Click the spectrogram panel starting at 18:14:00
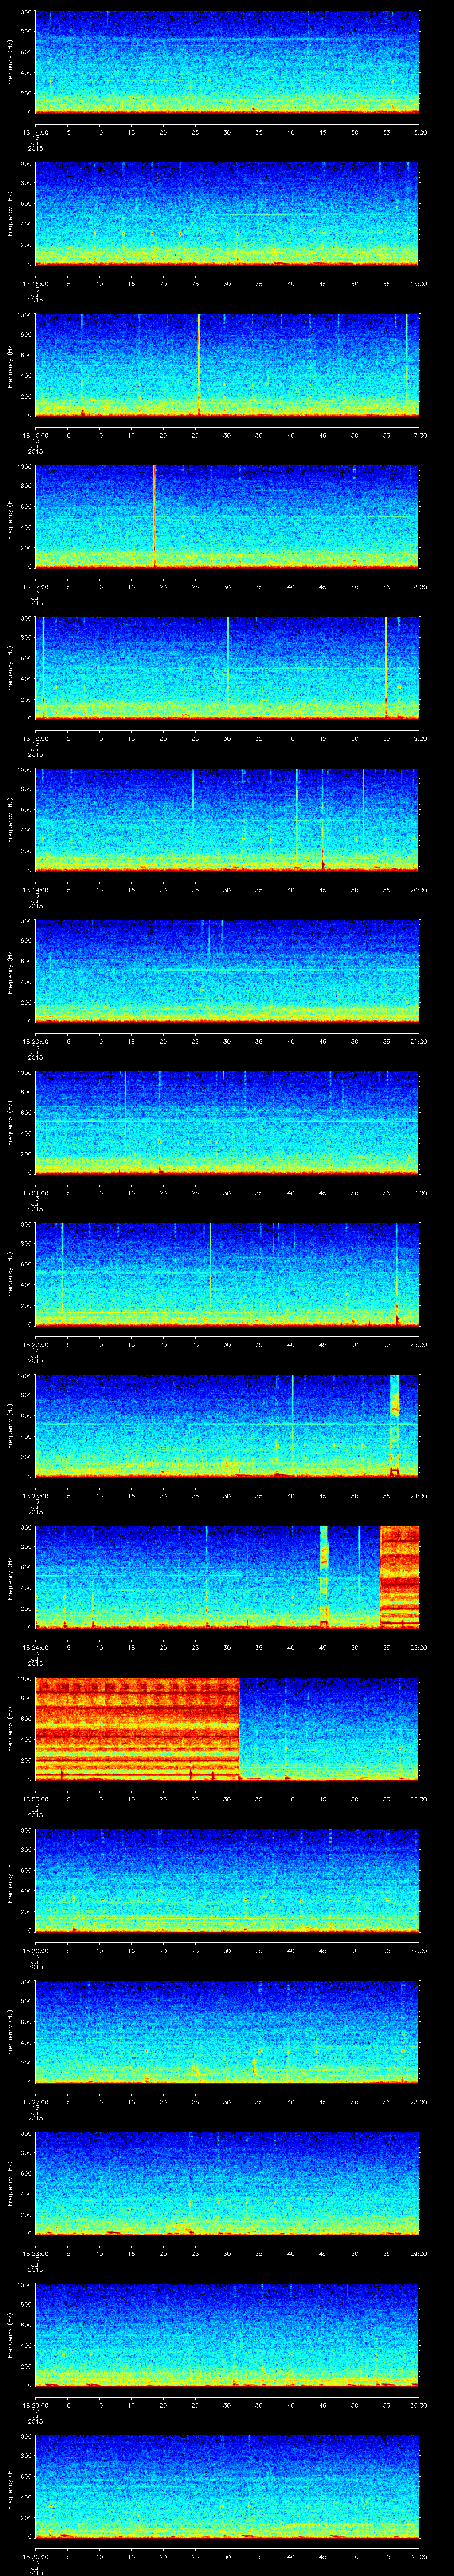 pyautogui.click(x=227, y=62)
